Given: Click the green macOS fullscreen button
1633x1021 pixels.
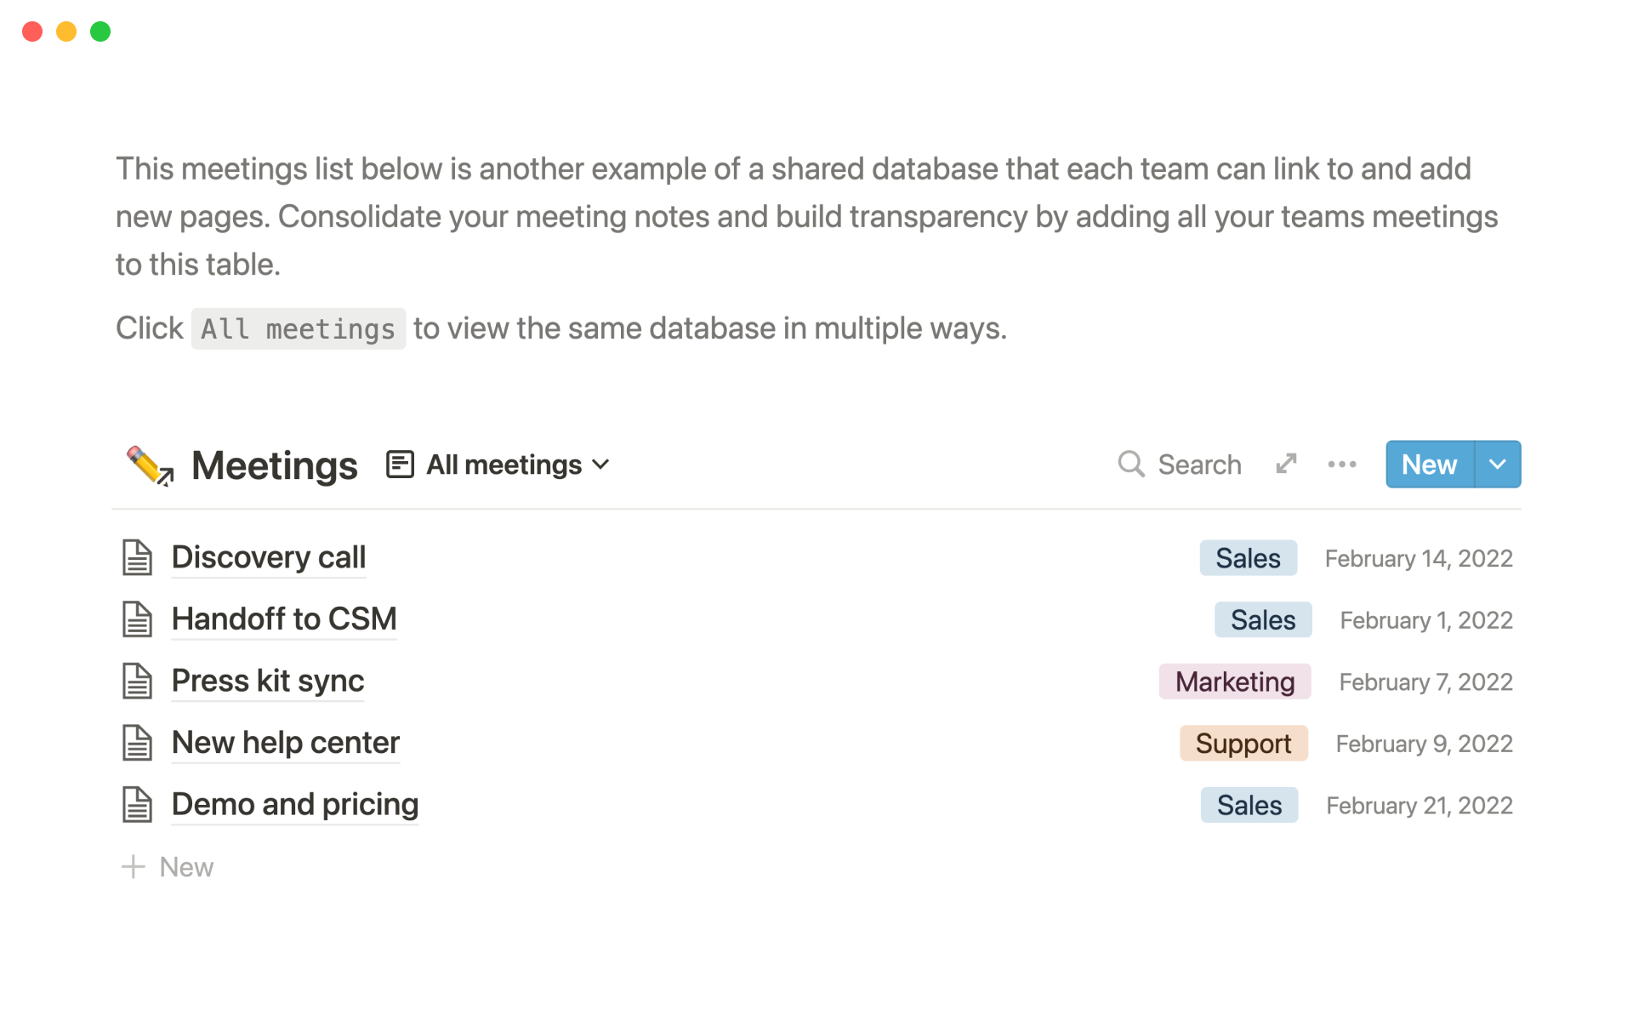Looking at the screenshot, I should pos(100,31).
